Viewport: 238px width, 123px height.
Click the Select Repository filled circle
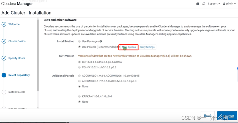point(4,75)
